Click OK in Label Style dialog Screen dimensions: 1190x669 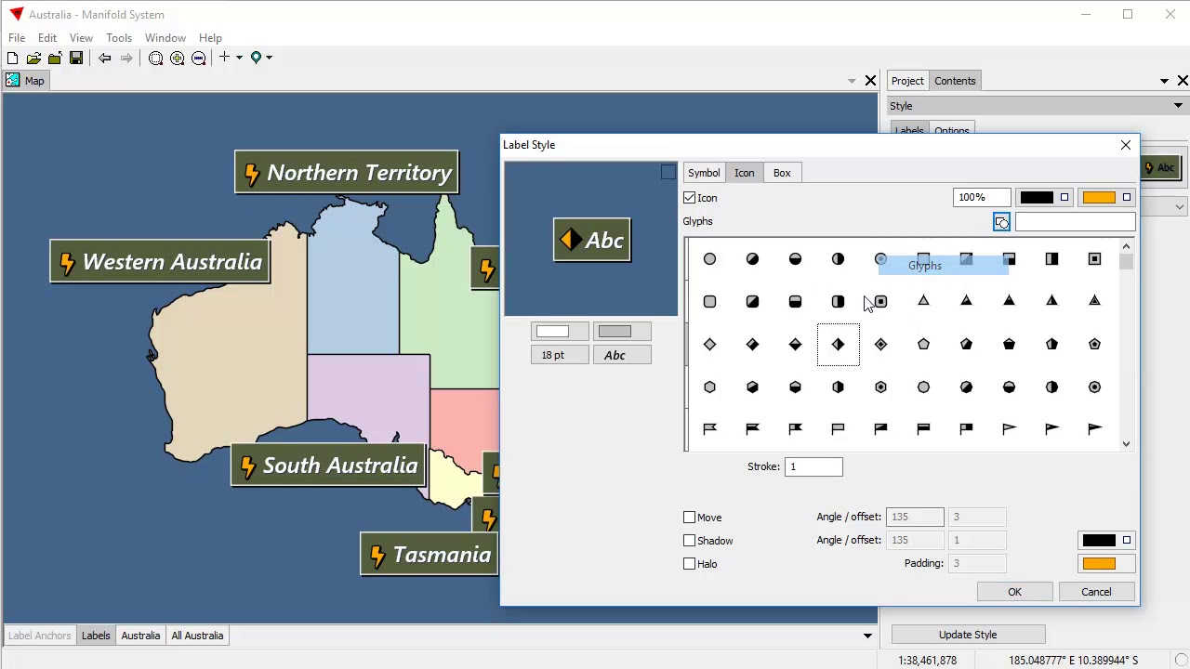pyautogui.click(x=1014, y=592)
